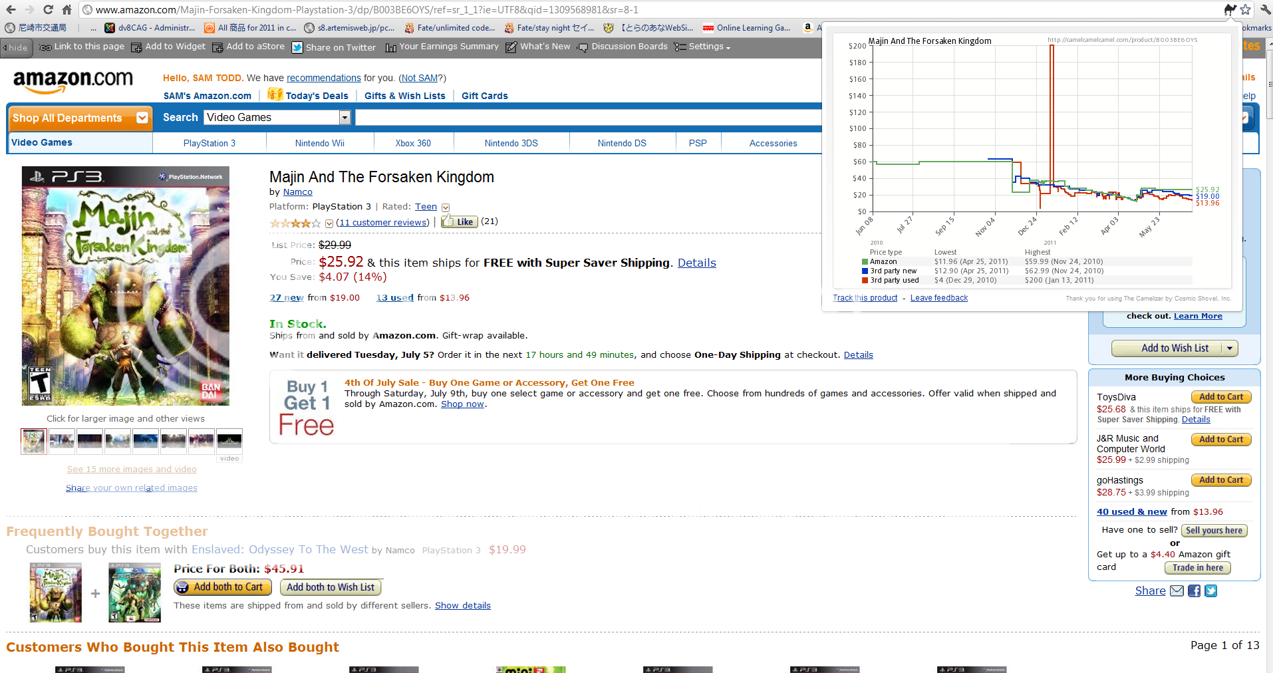Click Show details link for bundle

tap(463, 606)
